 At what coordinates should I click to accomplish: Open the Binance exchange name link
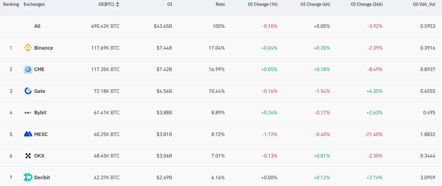[43, 48]
